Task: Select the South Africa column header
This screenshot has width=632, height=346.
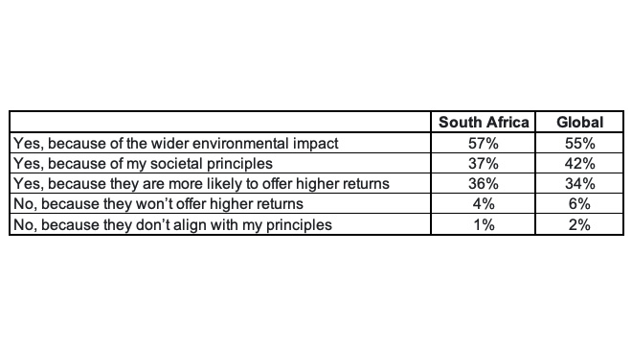Action: click(x=484, y=122)
